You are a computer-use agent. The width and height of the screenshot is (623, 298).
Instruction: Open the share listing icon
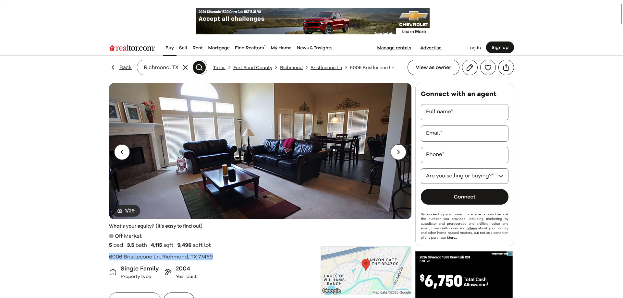(506, 67)
